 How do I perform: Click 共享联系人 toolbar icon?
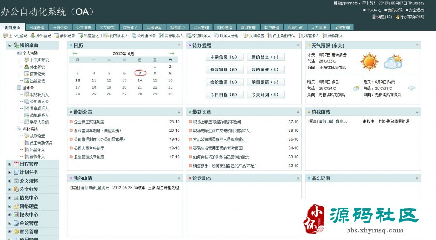coord(161,36)
